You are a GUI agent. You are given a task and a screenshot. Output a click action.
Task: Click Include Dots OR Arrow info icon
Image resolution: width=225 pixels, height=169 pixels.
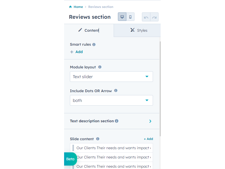pos(116,91)
